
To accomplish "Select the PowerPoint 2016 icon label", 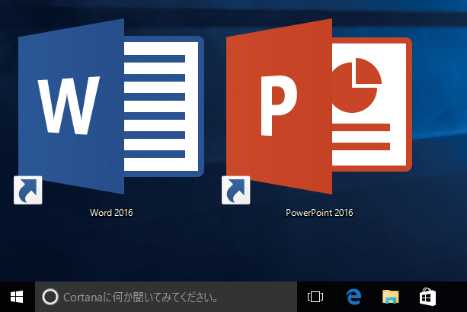I will pos(319,213).
